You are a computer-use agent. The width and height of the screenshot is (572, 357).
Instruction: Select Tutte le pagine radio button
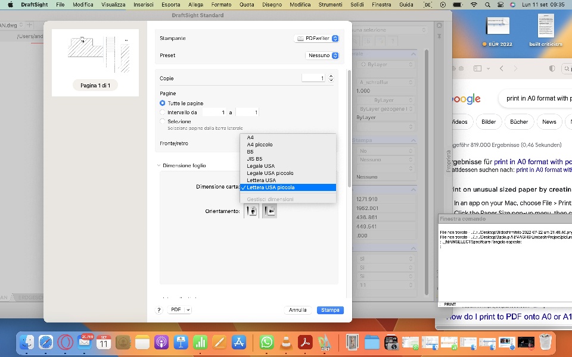pos(162,103)
